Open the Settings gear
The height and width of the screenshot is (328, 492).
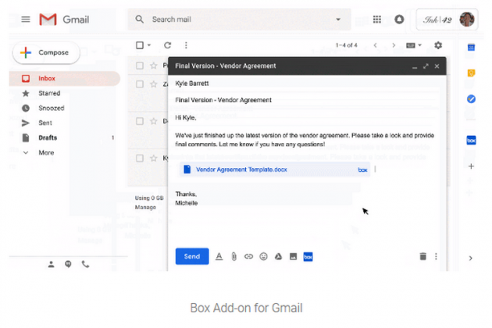(438, 45)
